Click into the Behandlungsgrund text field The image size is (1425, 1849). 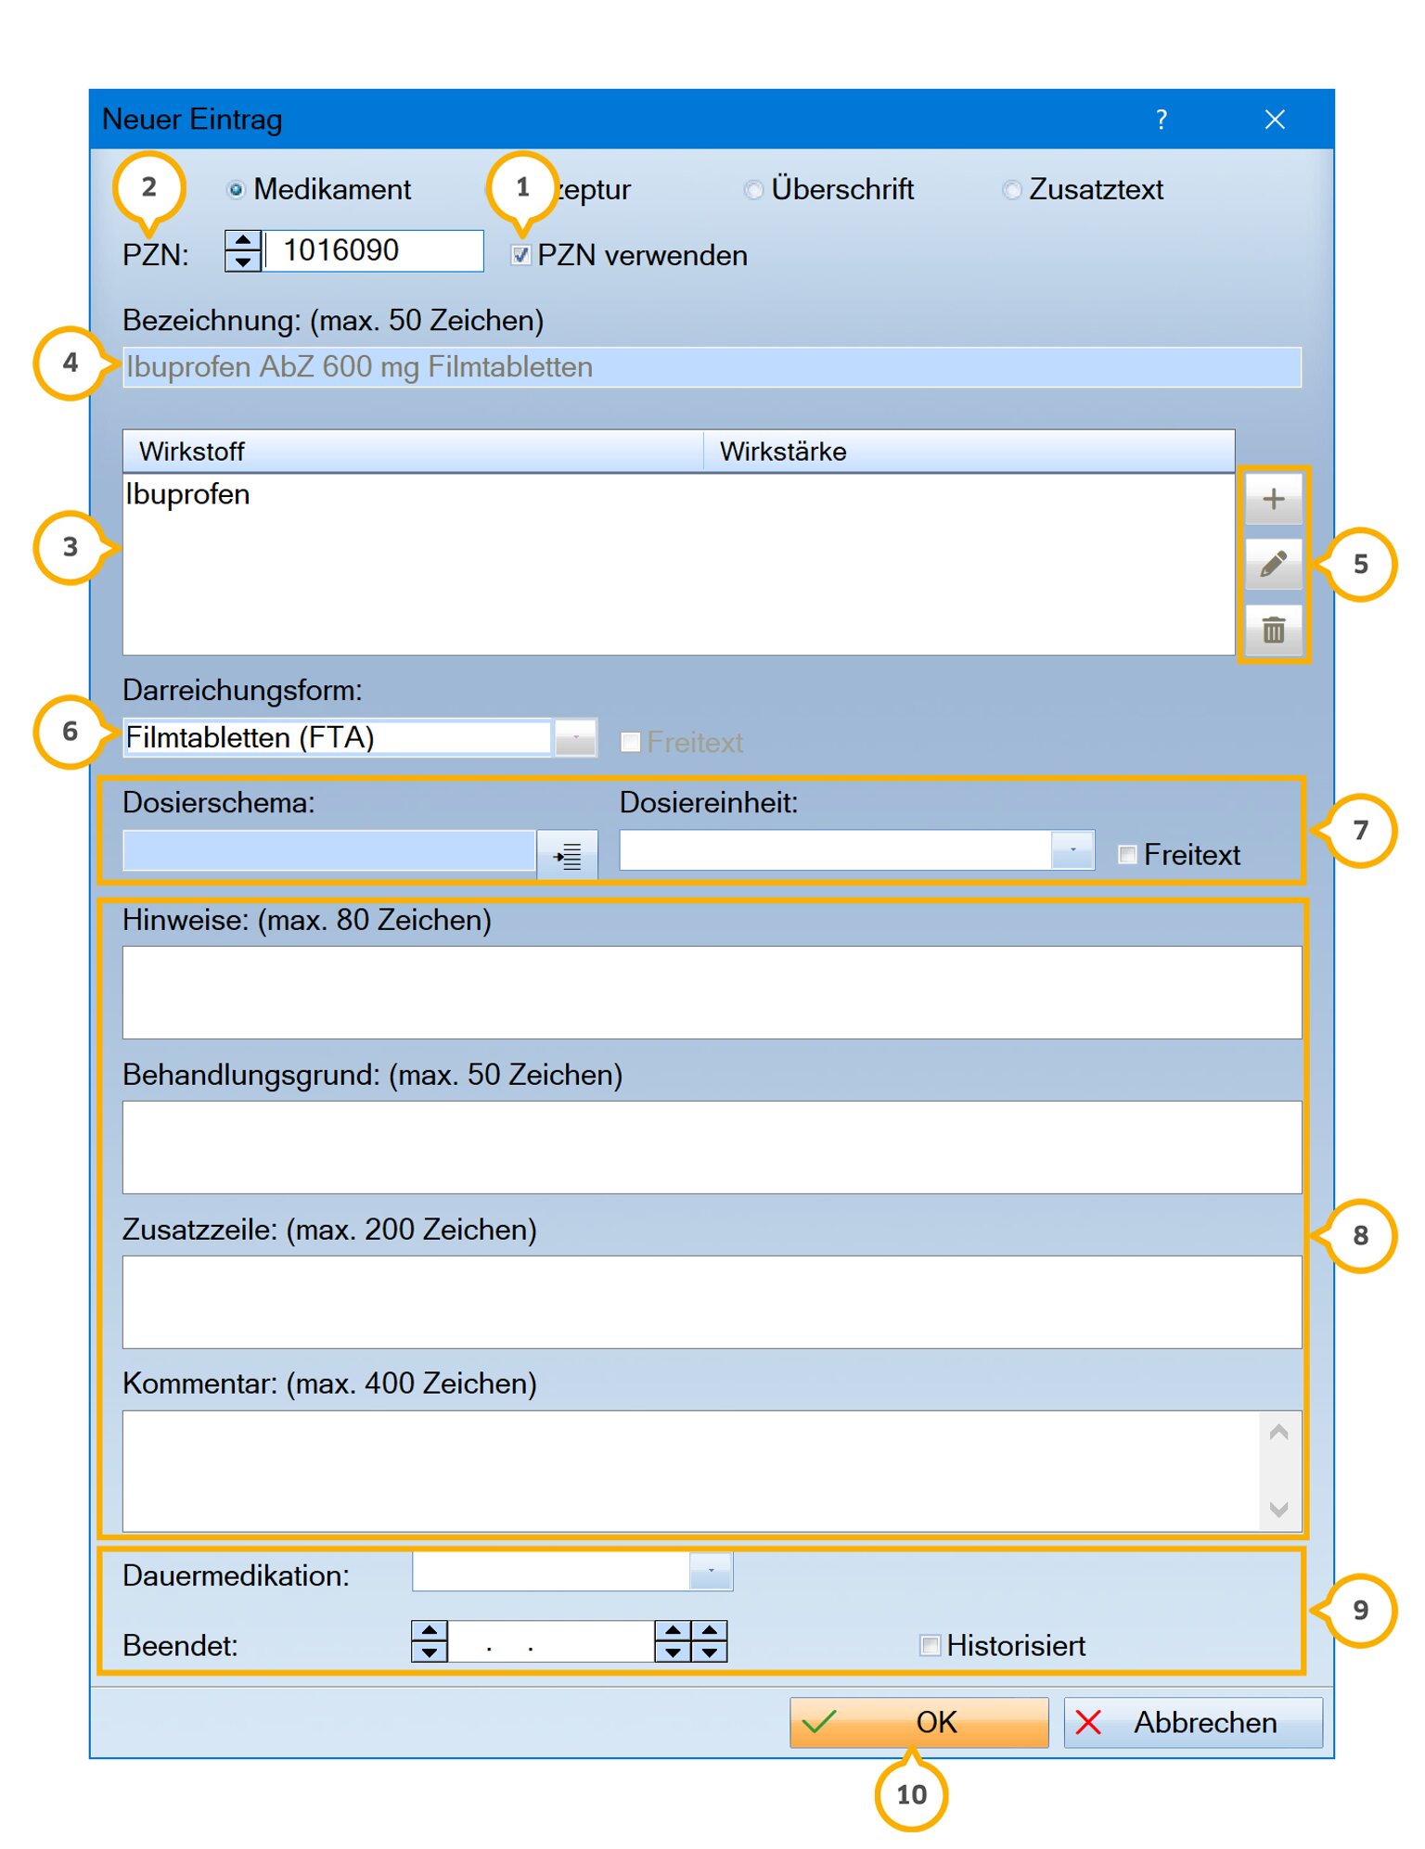[x=712, y=1147]
